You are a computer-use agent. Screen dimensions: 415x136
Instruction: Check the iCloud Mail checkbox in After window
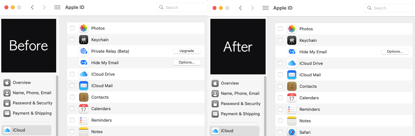click(280, 75)
